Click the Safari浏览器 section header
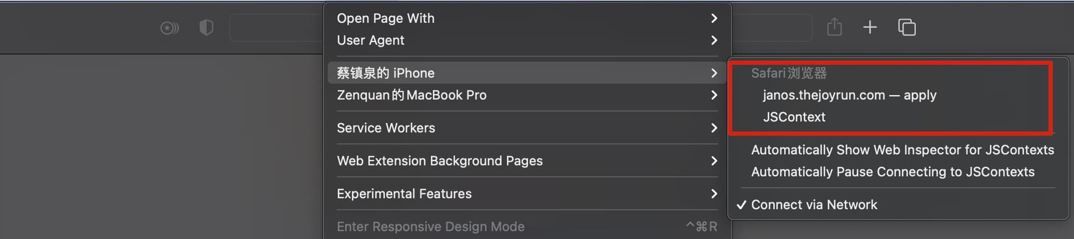 click(789, 73)
